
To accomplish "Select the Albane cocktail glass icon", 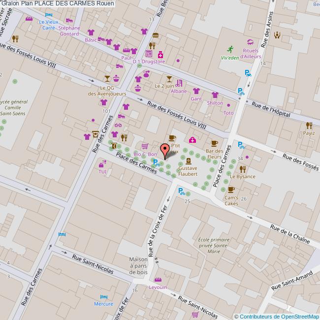I will tap(169, 79).
